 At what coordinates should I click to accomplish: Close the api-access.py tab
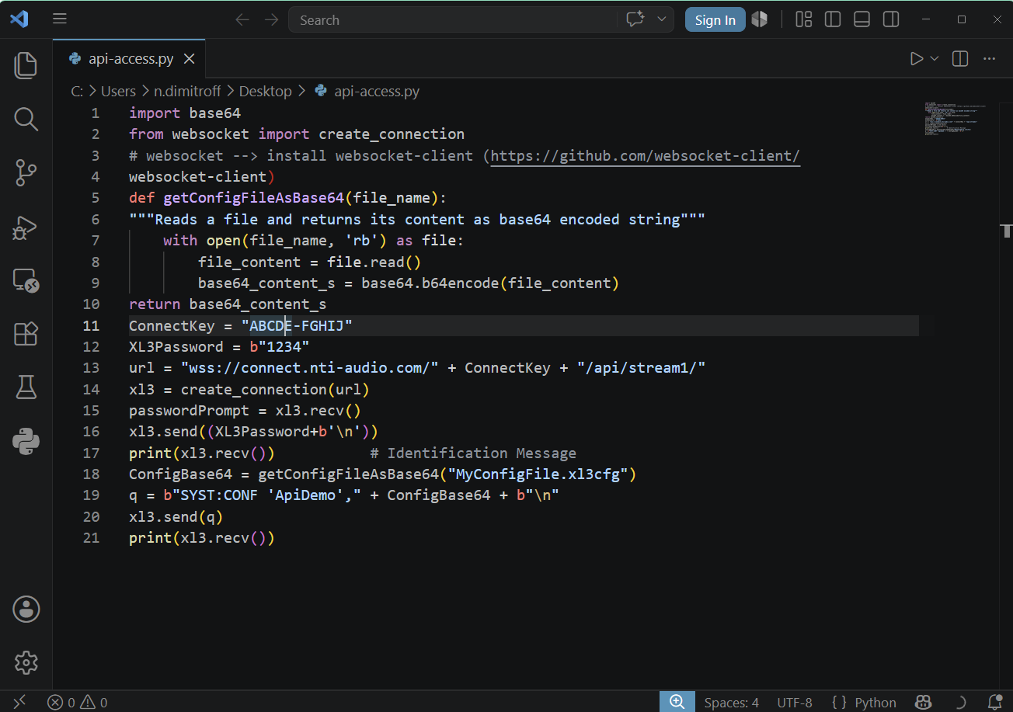pos(189,59)
